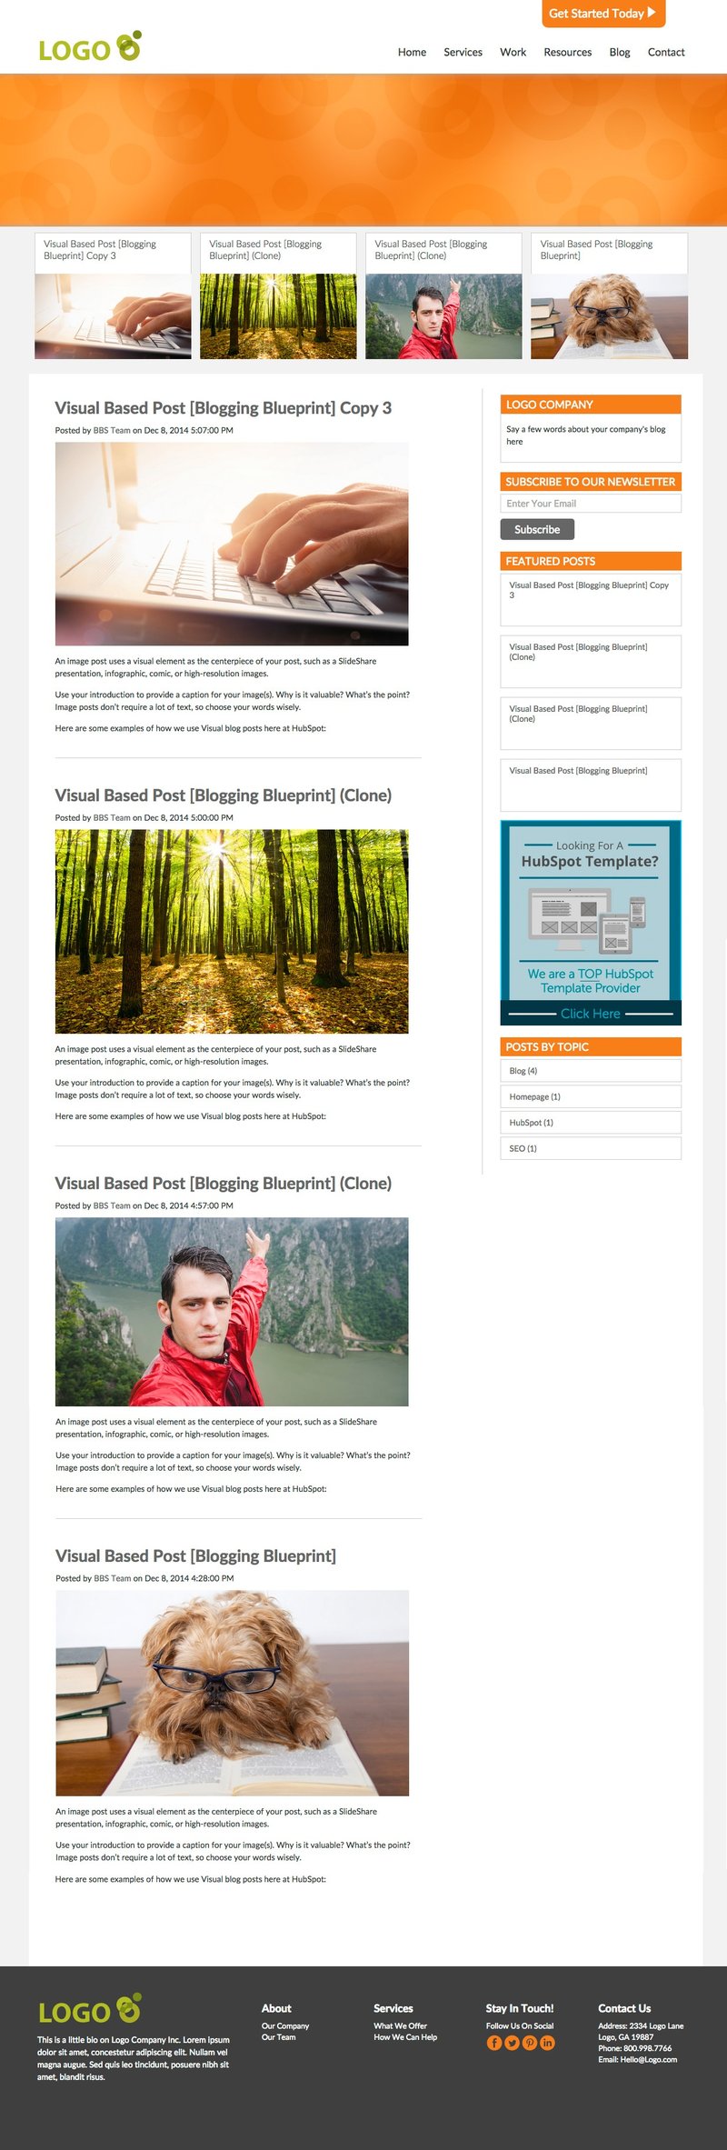Screen dimensions: 727x2150
Task: Select the dog with glasses thumbnail
Action: click(609, 316)
